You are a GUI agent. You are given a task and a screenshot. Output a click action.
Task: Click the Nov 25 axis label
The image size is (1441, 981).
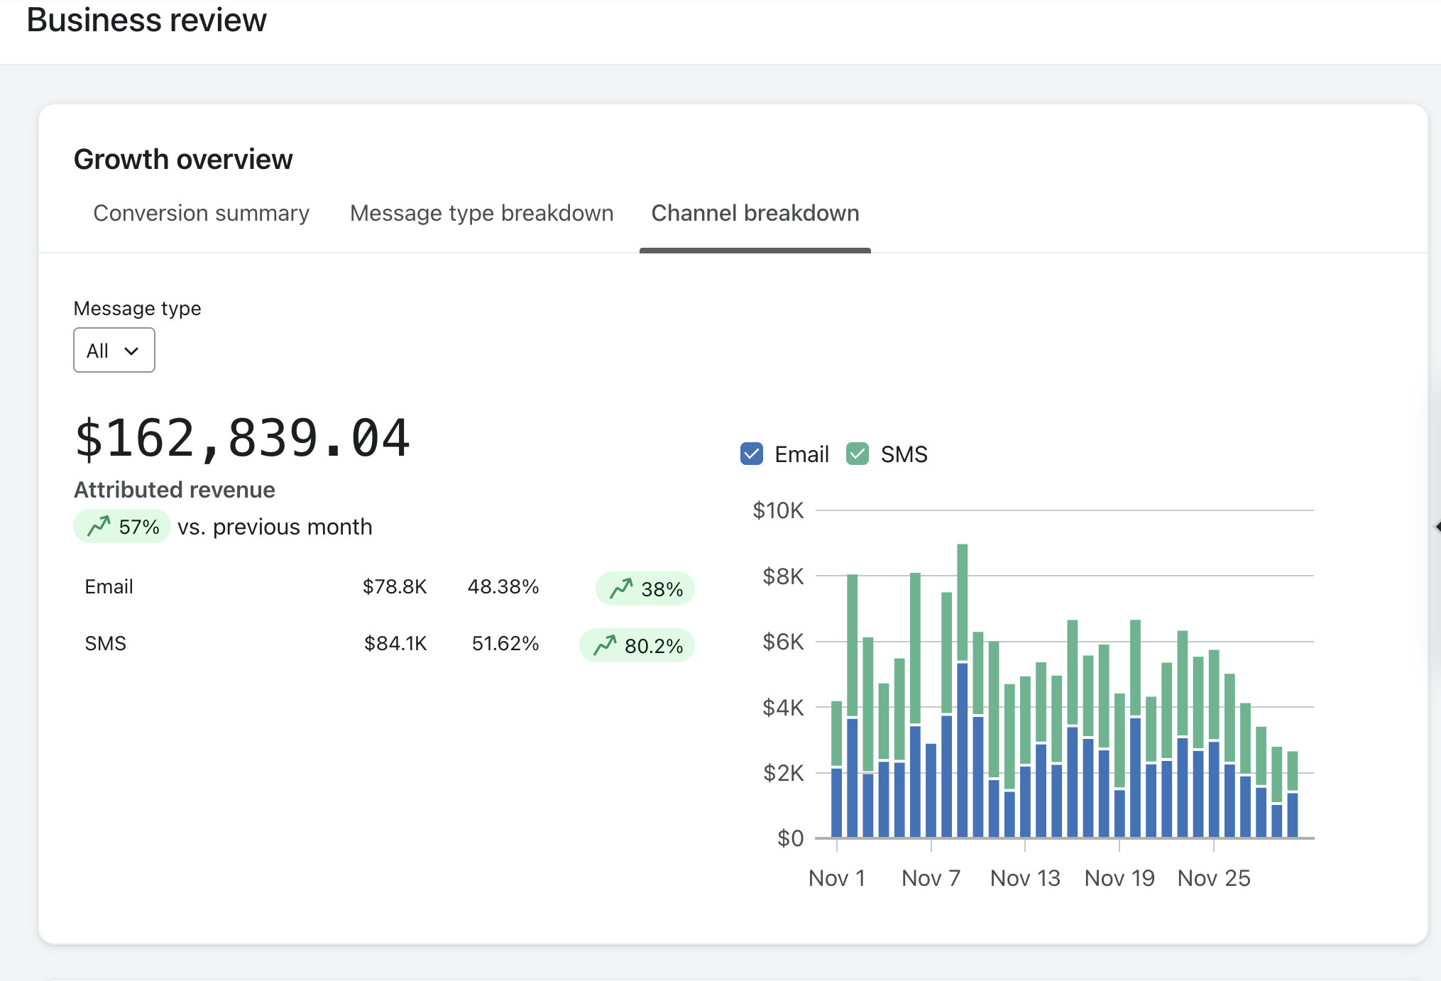(x=1214, y=878)
